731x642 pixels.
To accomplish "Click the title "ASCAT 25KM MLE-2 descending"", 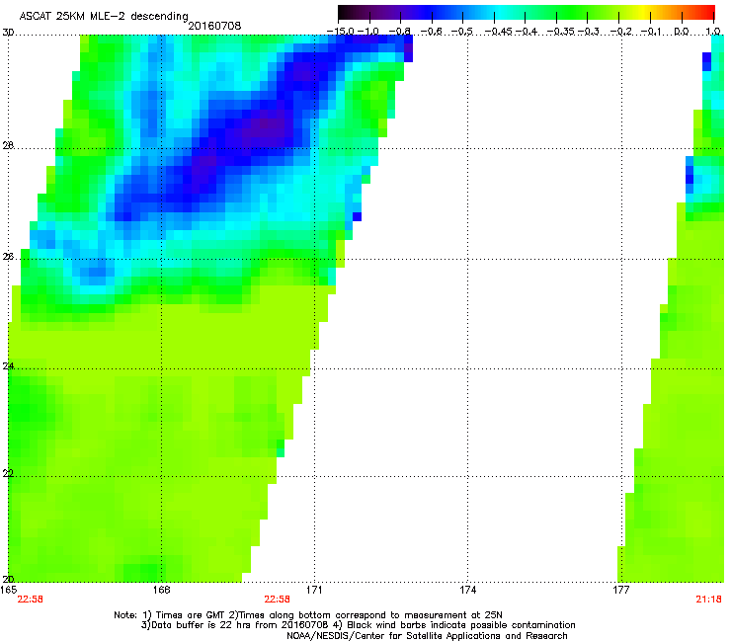I will tap(104, 16).
